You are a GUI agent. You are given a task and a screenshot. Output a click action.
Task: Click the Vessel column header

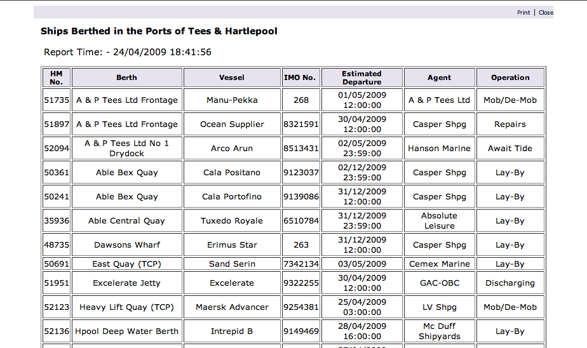coord(232,77)
